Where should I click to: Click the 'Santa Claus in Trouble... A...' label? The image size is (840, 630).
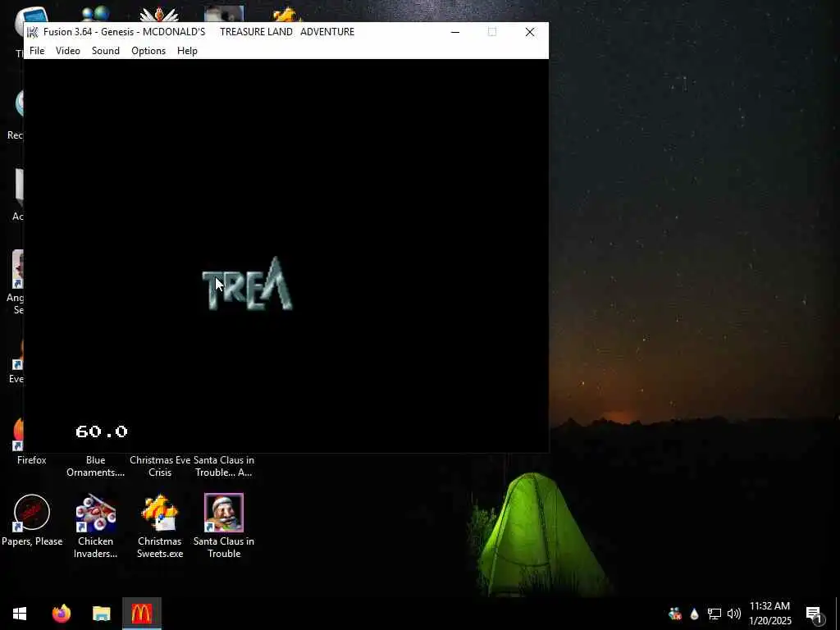pyautogui.click(x=224, y=466)
